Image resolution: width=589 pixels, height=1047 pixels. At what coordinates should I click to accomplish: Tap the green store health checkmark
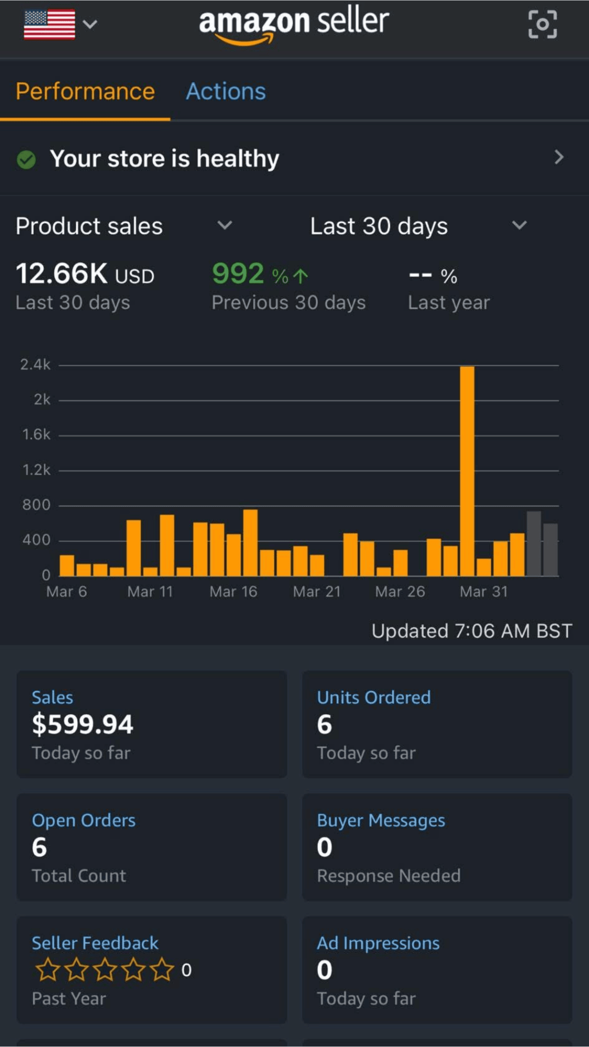[26, 160]
